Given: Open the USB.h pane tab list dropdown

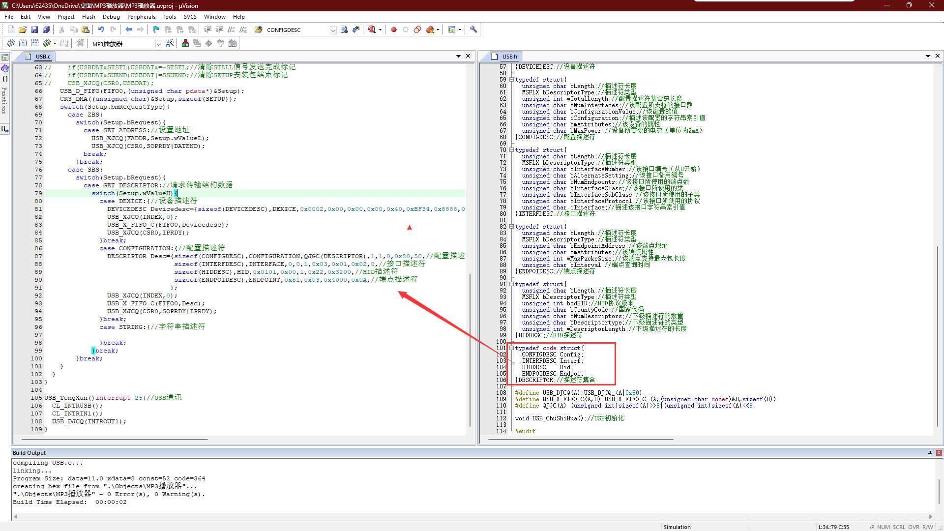Looking at the screenshot, I should tap(928, 56).
